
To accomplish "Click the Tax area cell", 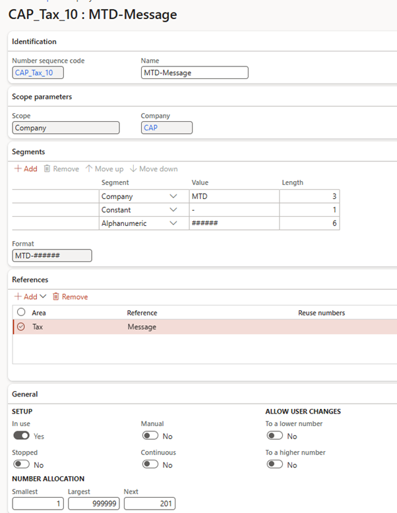I will (x=38, y=327).
